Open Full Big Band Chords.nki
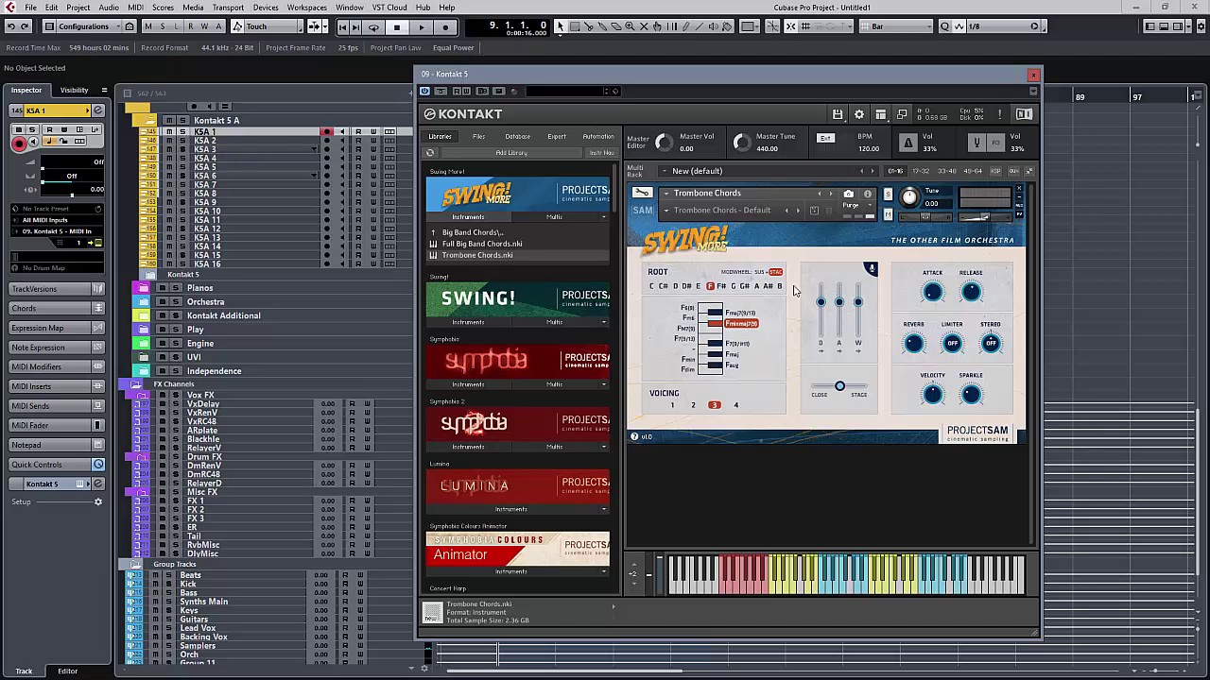This screenshot has width=1210, height=680. (x=482, y=244)
